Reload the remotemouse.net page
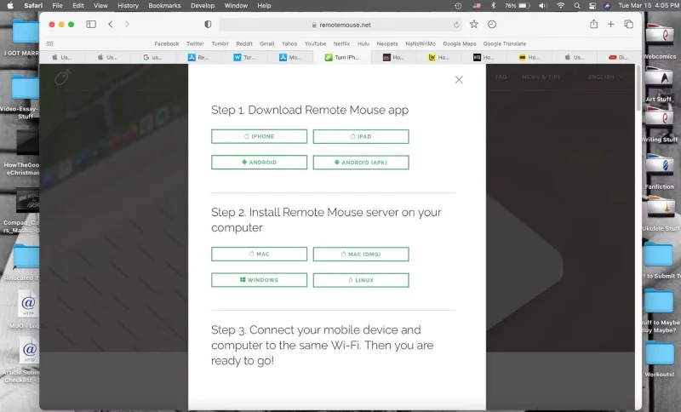This screenshot has height=412, width=681. (456, 25)
